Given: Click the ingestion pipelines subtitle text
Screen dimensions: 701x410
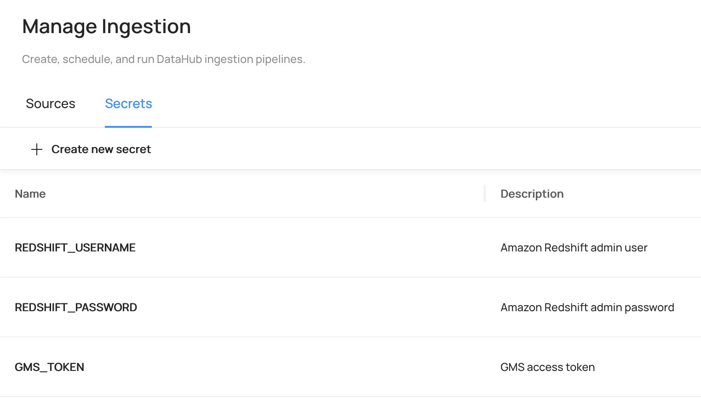Looking at the screenshot, I should 163,59.
